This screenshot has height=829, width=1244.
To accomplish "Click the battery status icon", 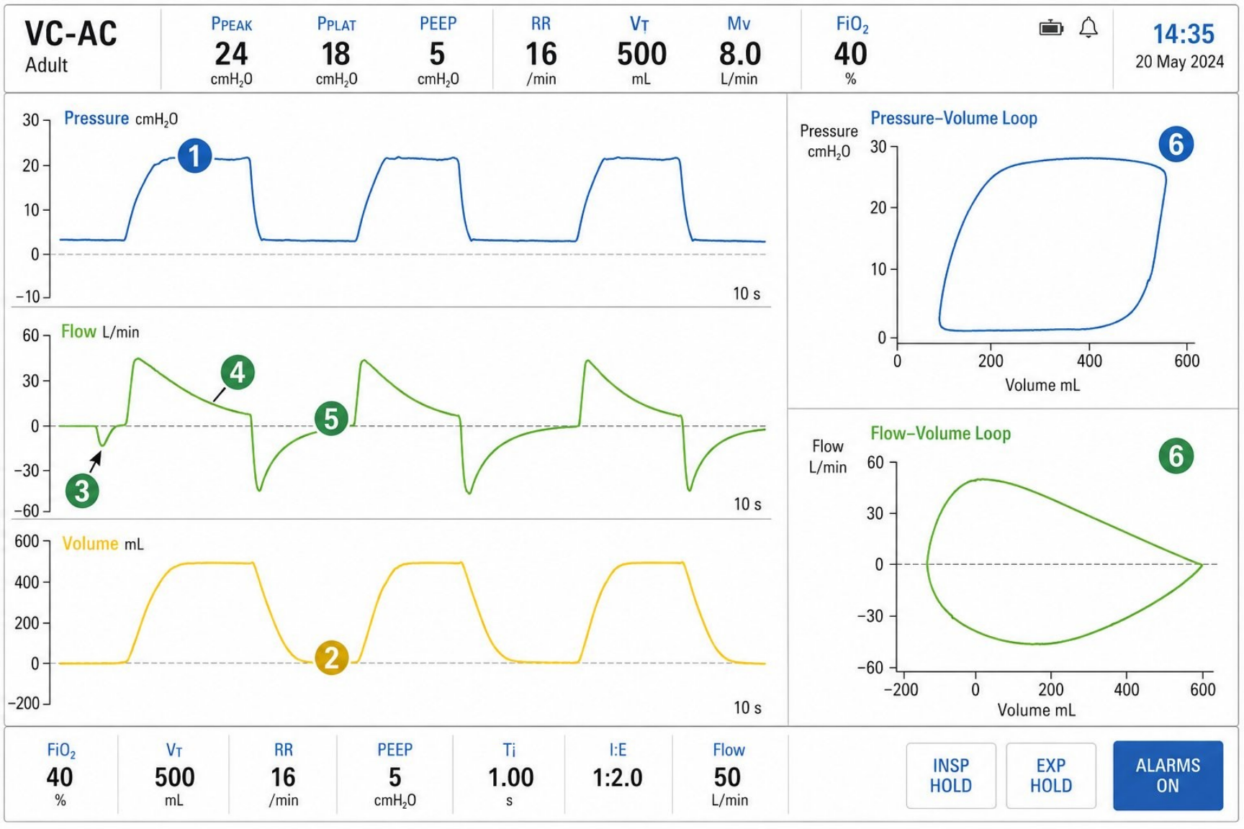I will click(1051, 28).
